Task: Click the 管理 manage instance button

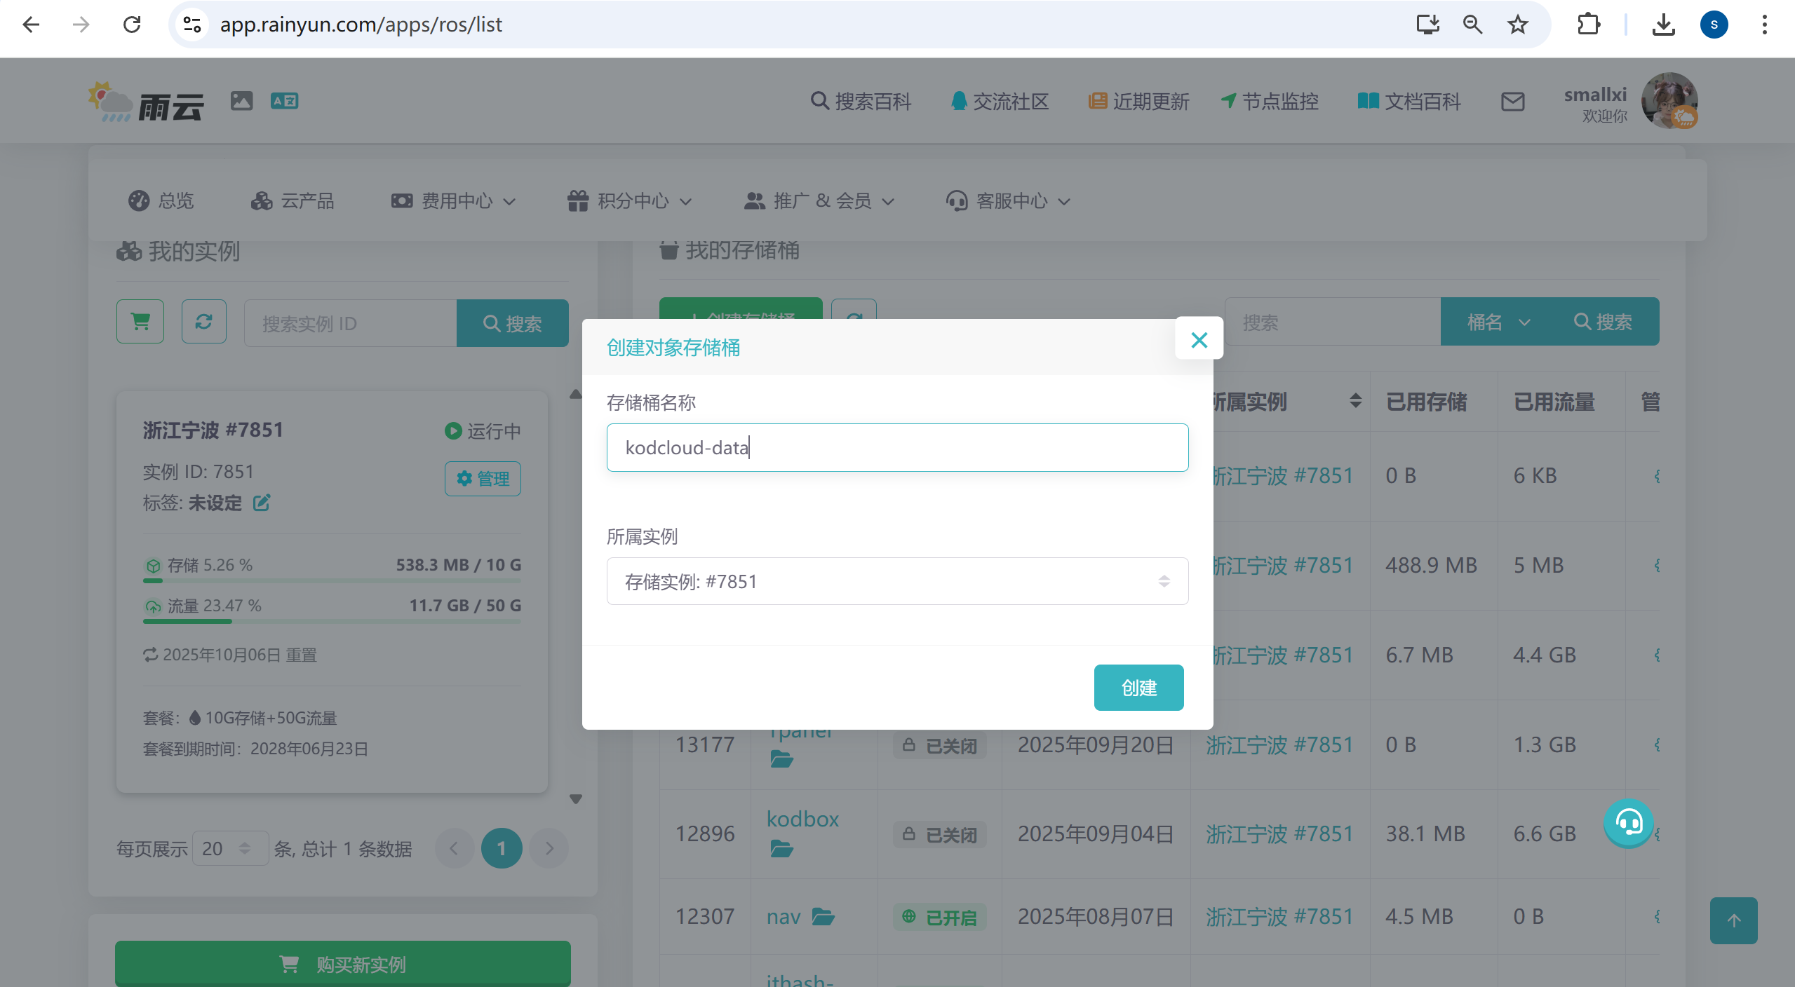Action: coord(483,479)
